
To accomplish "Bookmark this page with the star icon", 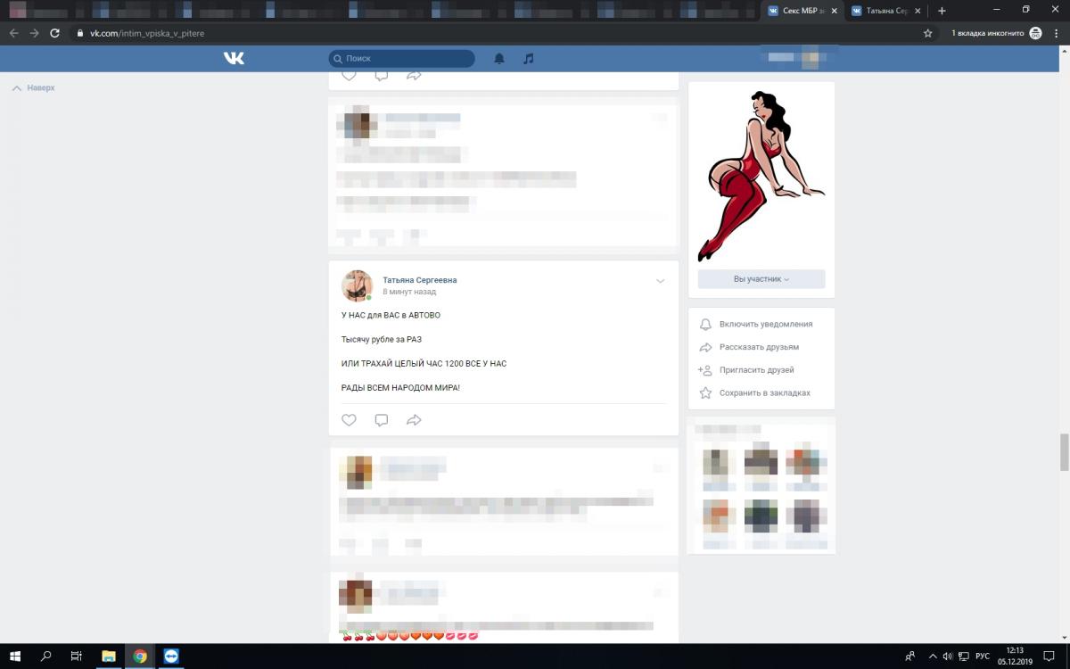I will pyautogui.click(x=927, y=33).
